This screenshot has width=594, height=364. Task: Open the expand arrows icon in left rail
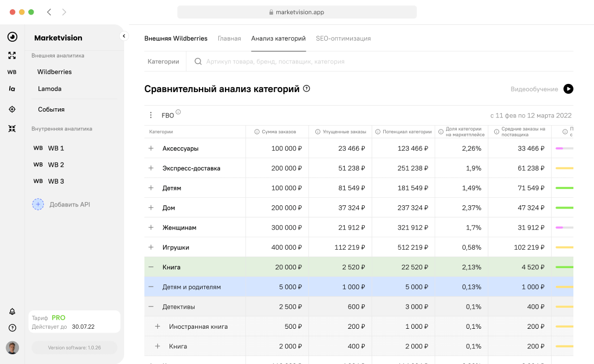tap(12, 56)
